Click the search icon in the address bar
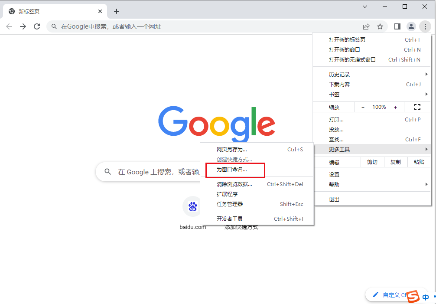This screenshot has height=304, width=436. pos(54,26)
